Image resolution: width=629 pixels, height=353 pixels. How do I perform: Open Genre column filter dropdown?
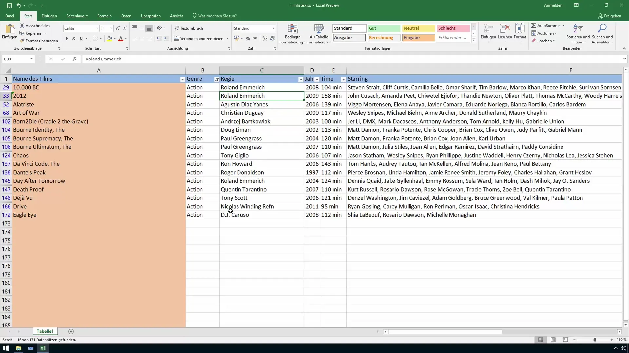[217, 79]
